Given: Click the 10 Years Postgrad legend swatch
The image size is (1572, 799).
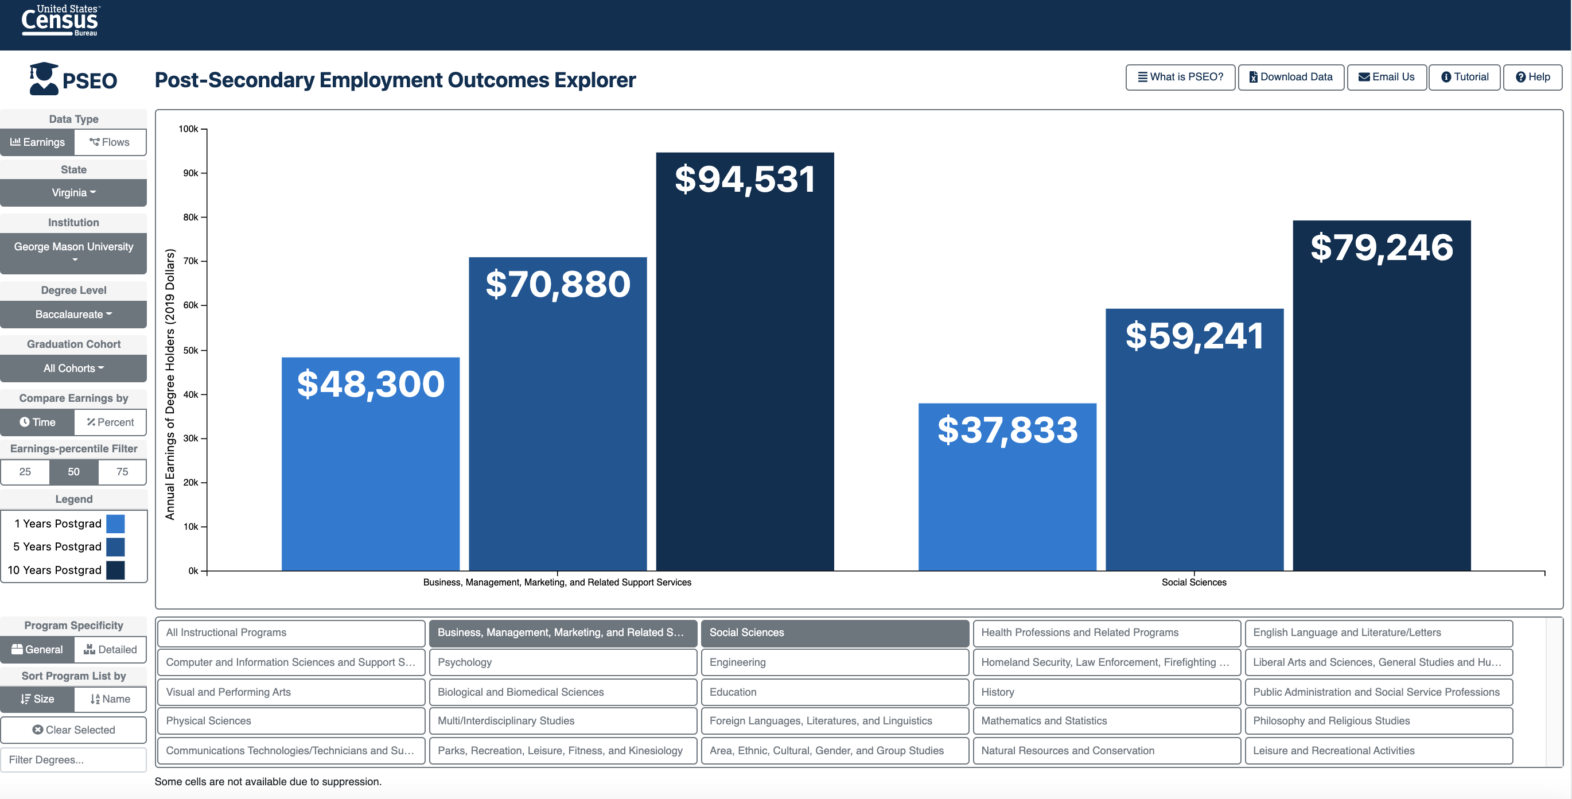Looking at the screenshot, I should (x=115, y=569).
